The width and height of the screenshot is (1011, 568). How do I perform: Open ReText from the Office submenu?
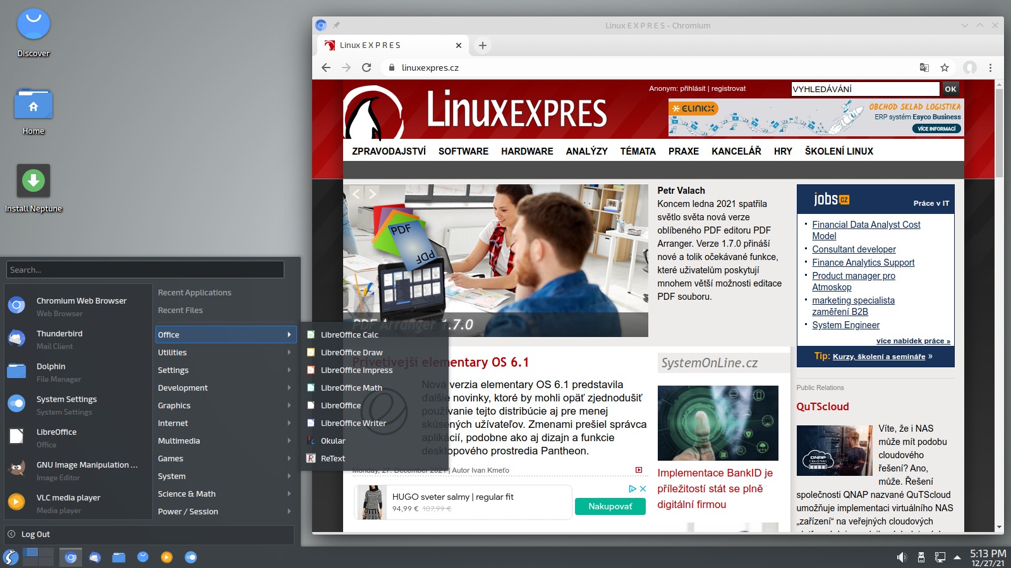pos(375,458)
